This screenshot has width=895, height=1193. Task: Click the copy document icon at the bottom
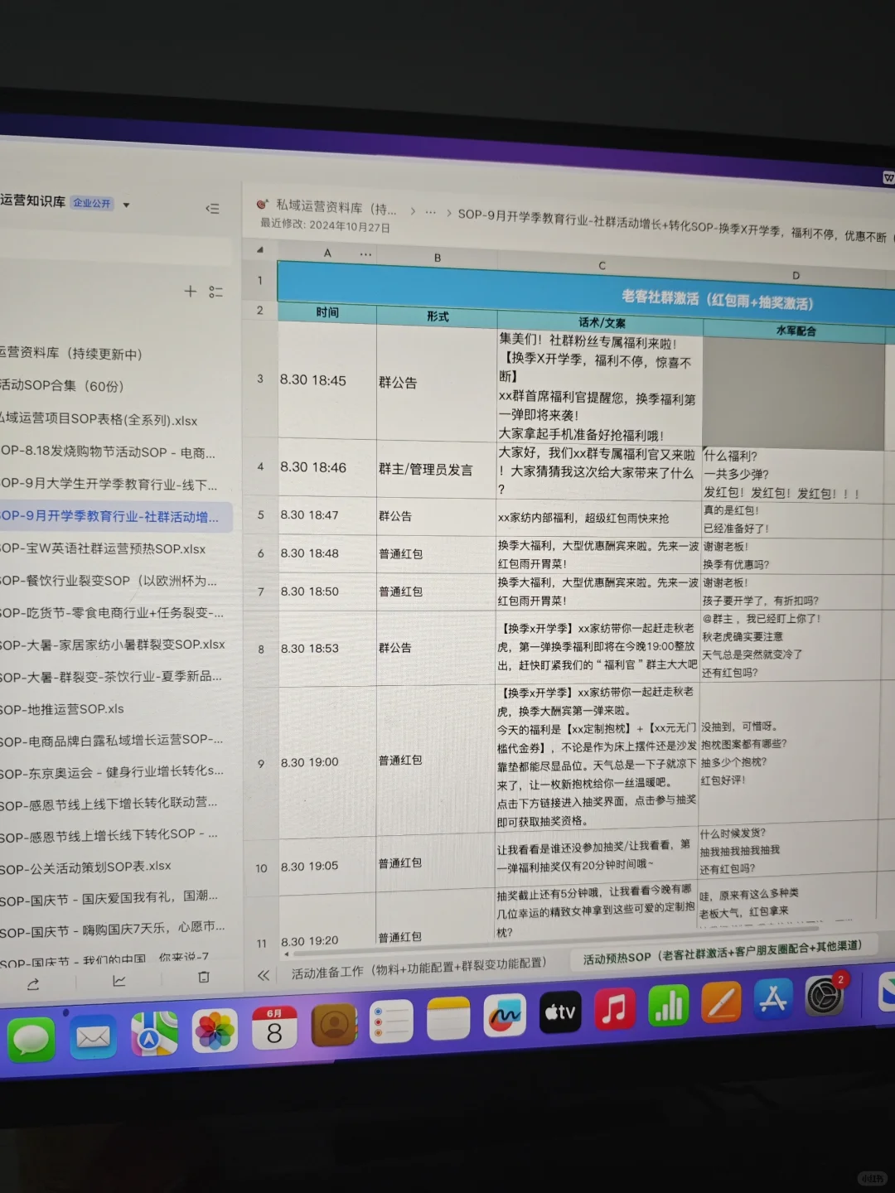(202, 978)
